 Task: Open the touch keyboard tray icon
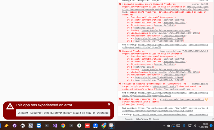click(178, 125)
